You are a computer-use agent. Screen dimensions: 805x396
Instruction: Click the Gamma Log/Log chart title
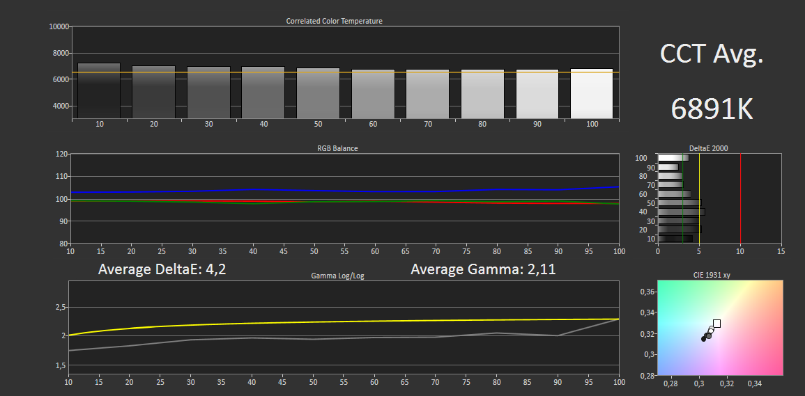click(x=338, y=276)
